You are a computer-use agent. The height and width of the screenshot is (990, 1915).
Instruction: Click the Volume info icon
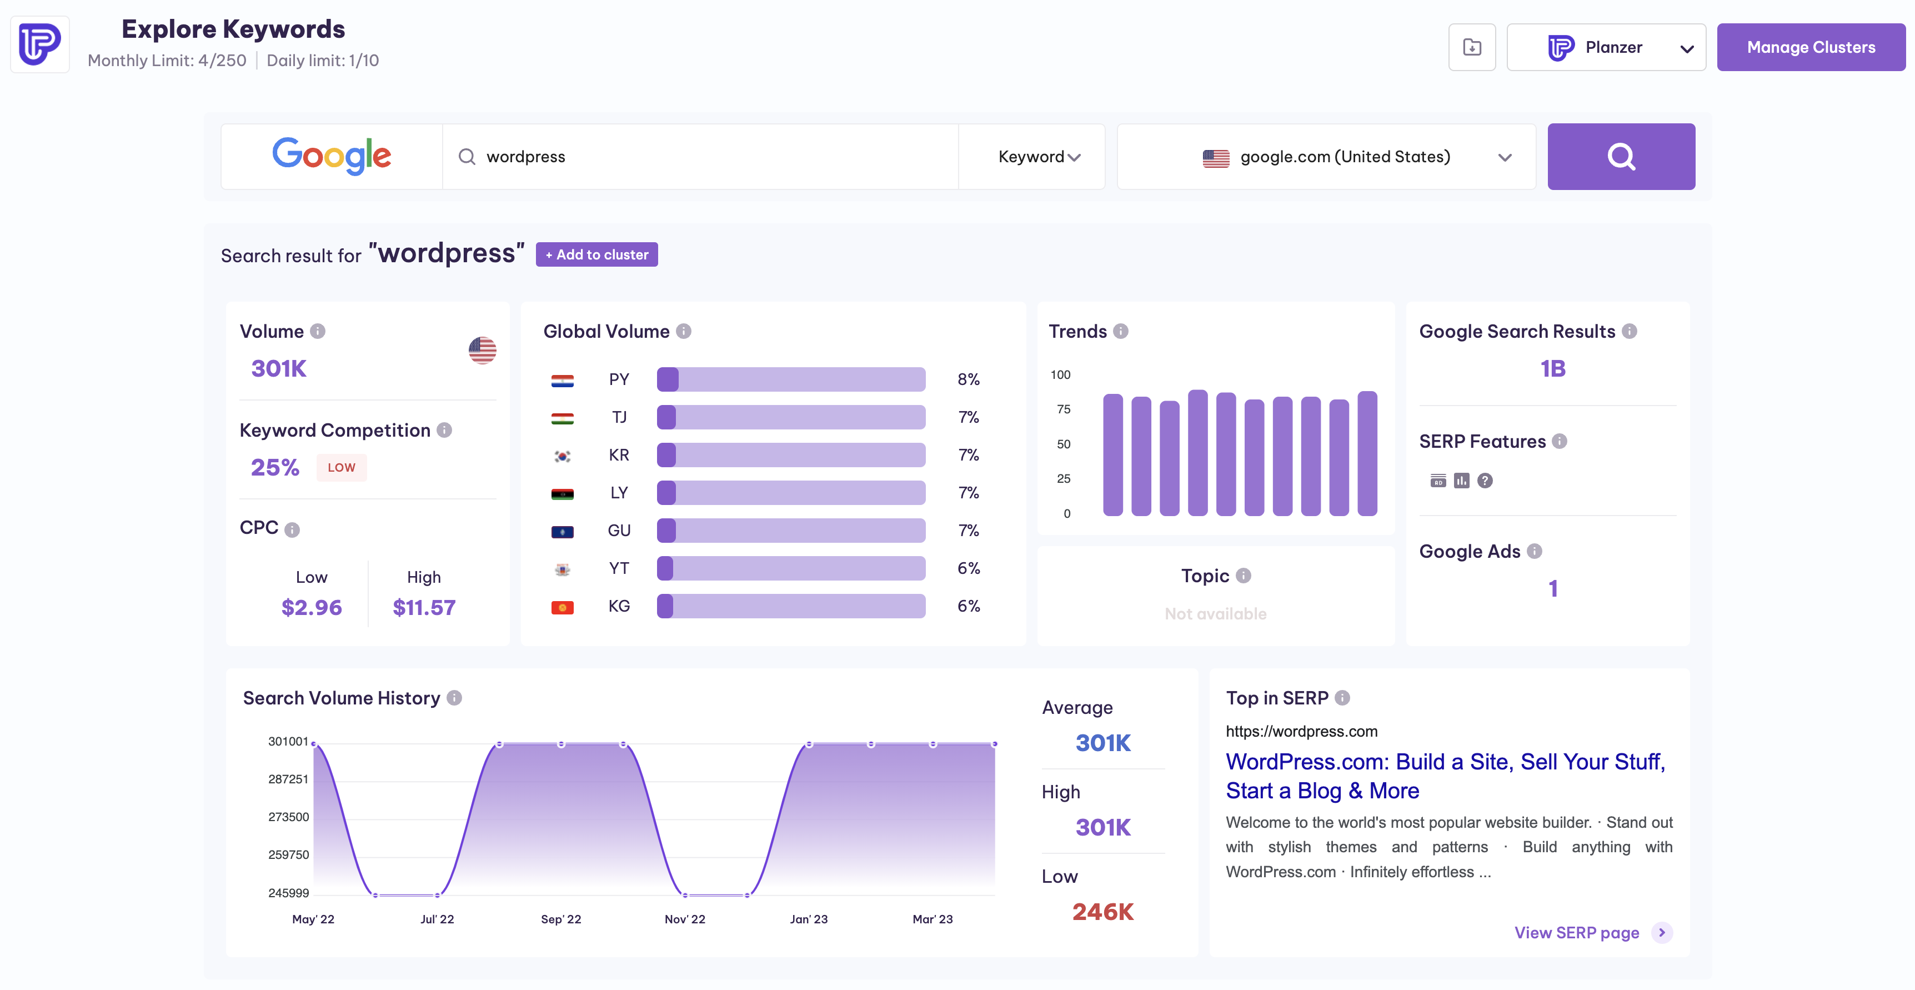pyautogui.click(x=318, y=331)
